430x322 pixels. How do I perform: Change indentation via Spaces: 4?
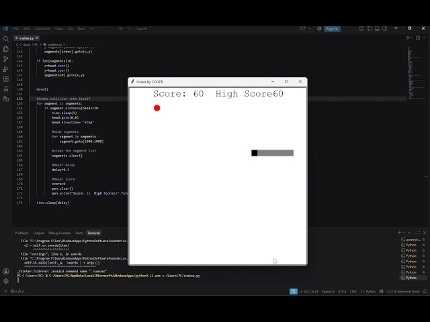(328, 291)
